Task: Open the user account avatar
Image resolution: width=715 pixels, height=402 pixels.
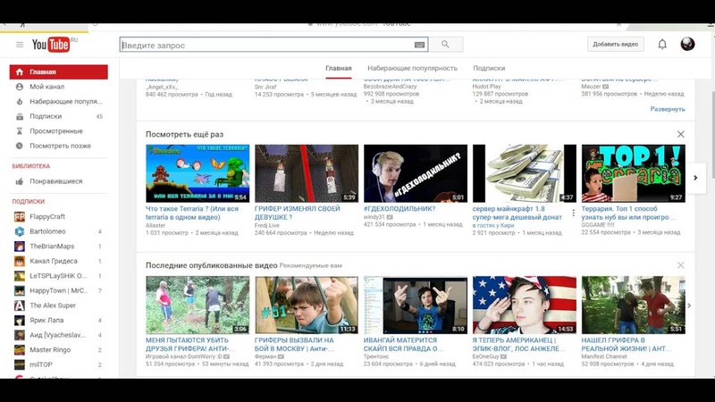Action: pos(687,44)
